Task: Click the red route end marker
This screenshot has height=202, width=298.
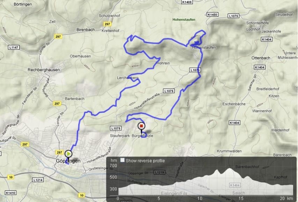Action: [x=141, y=126]
